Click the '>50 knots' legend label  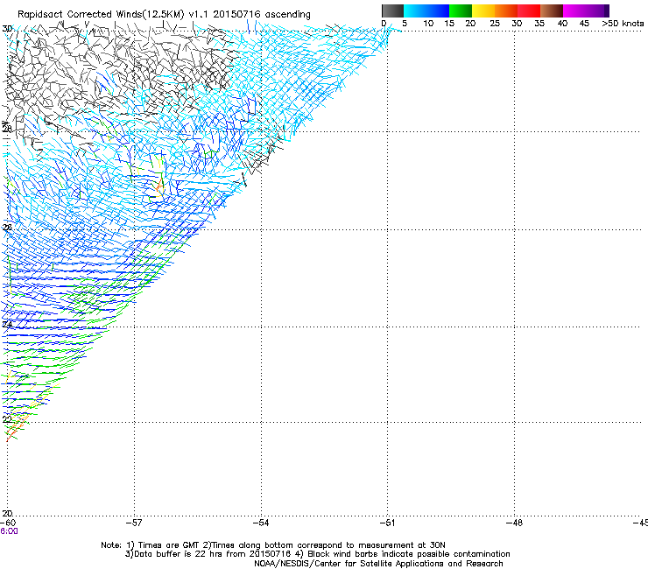tap(623, 24)
